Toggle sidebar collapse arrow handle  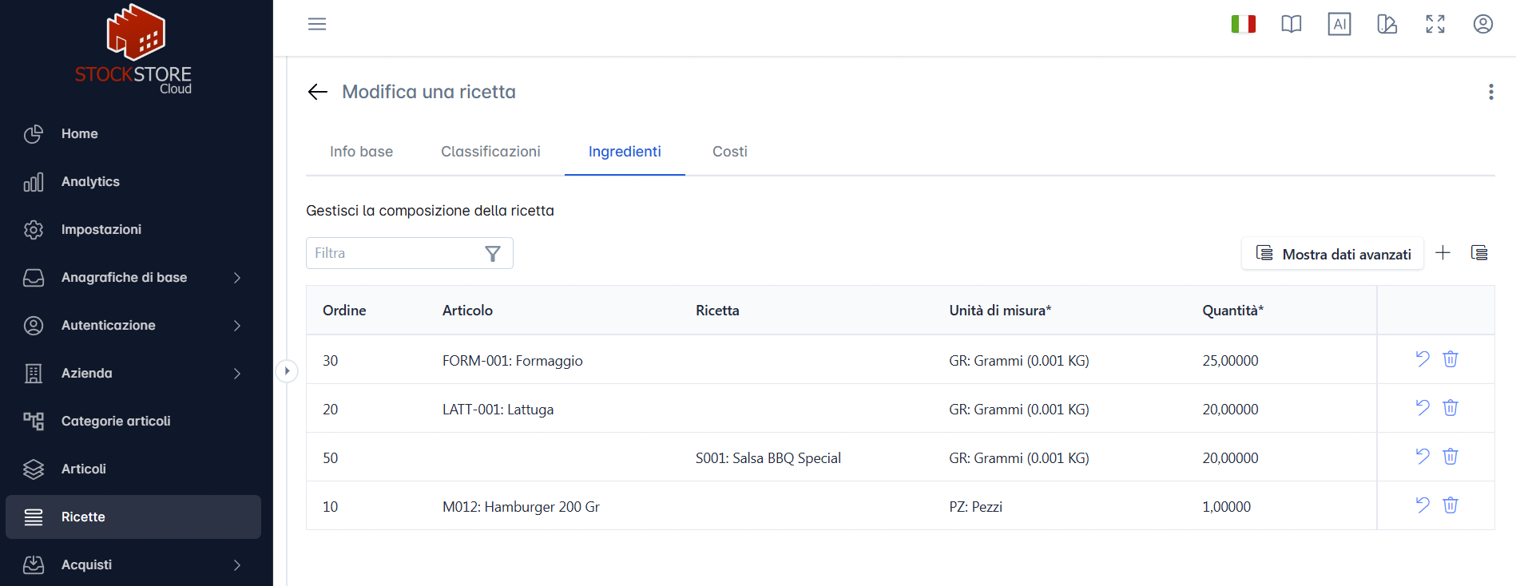pos(287,371)
